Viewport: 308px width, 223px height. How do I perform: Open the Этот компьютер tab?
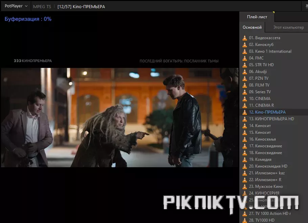pyautogui.click(x=288, y=27)
